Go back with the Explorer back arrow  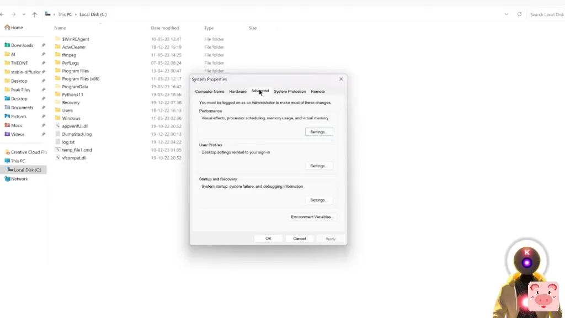[x=3, y=14]
